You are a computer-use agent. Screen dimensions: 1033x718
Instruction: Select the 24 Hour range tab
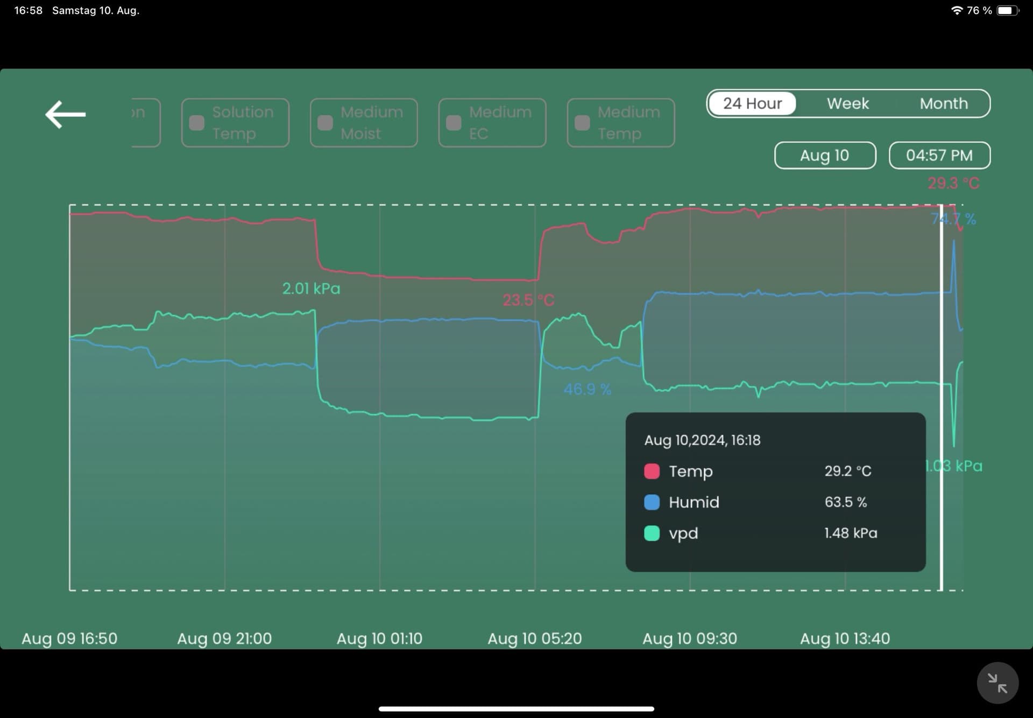(752, 103)
